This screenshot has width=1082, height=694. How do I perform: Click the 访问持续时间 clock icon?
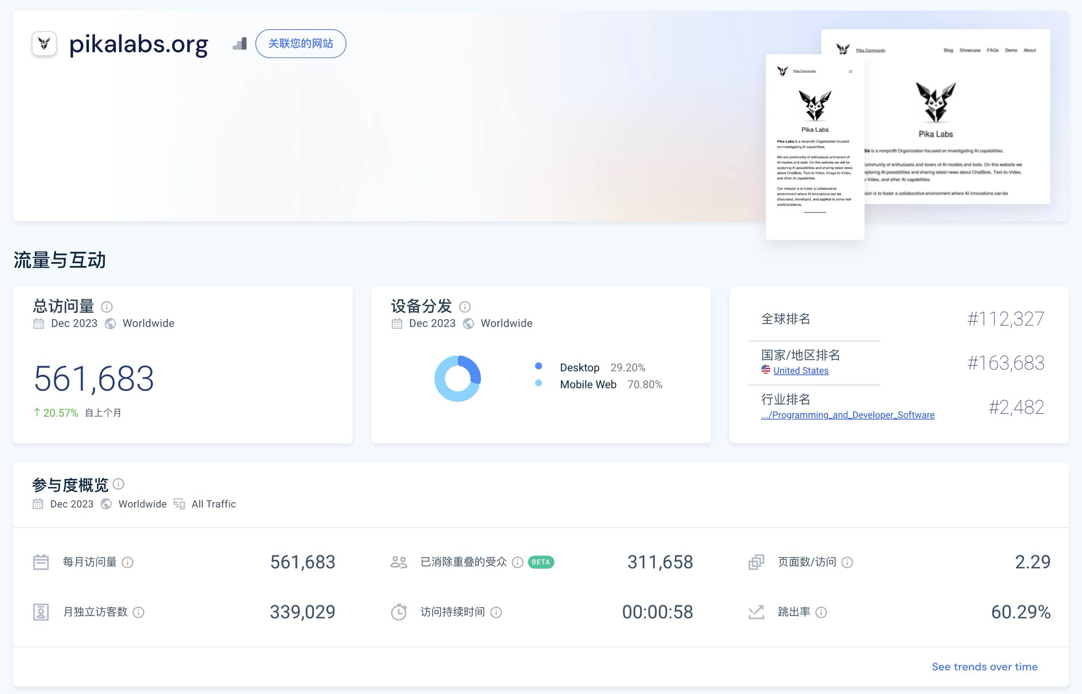[x=399, y=612]
